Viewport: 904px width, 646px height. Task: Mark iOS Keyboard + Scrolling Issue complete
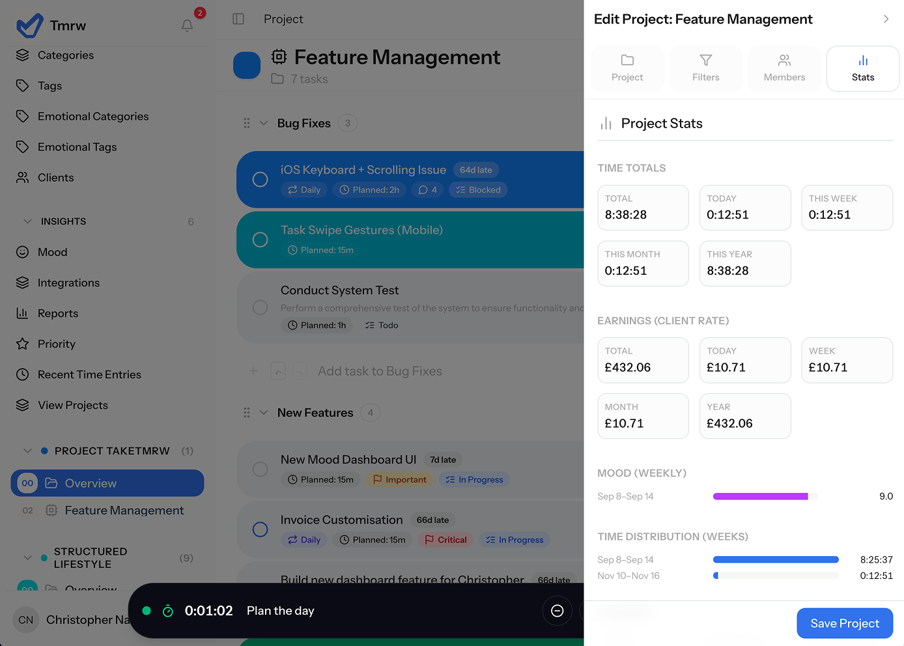coord(260,179)
